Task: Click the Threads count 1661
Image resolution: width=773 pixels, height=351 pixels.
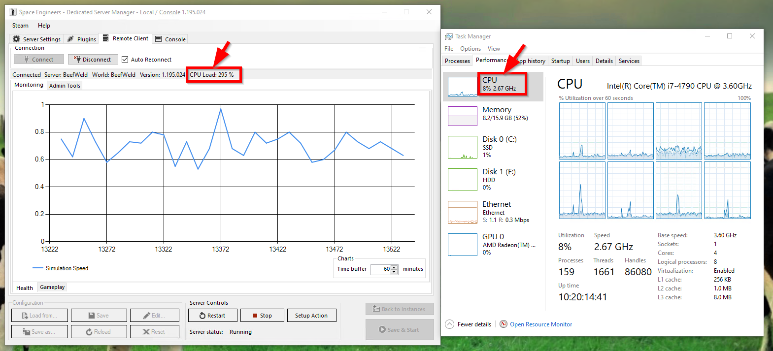Action: point(604,272)
